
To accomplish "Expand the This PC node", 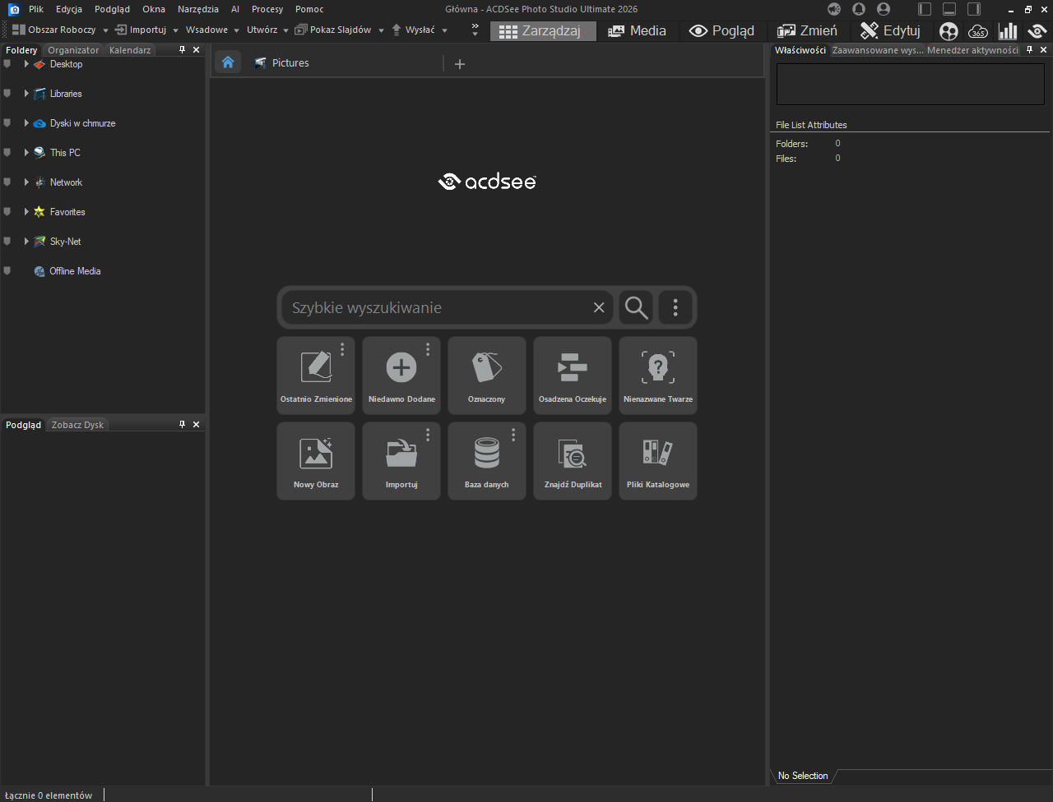I will 26,153.
